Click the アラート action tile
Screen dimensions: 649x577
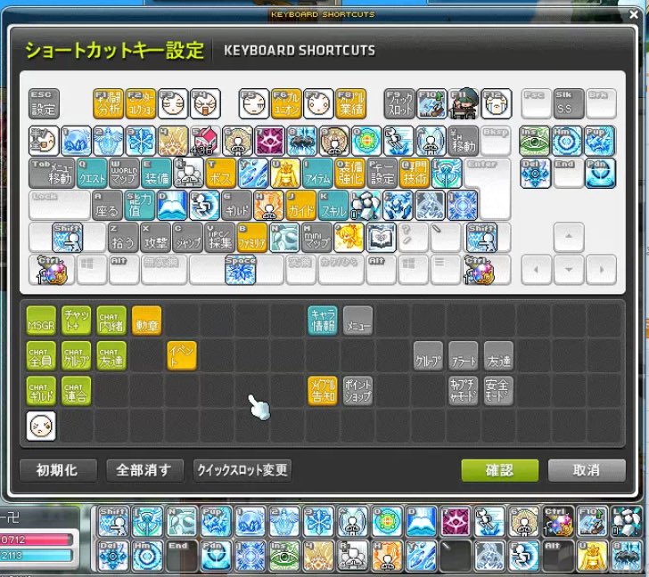tap(464, 355)
